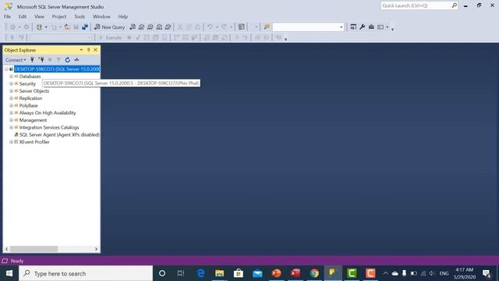Open the Properties Window wrench icon
Screen dimensions: 499x281
point(362,27)
